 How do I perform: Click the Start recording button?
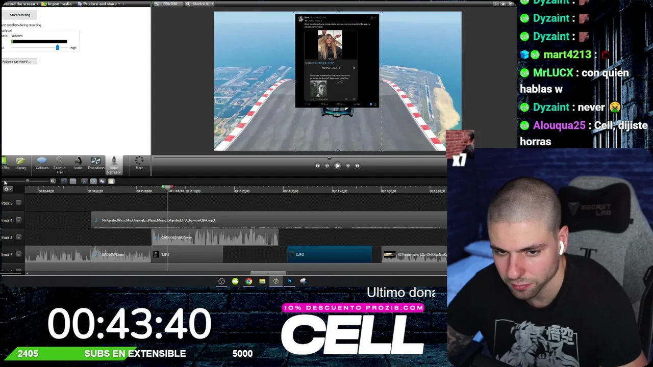pyautogui.click(x=20, y=15)
